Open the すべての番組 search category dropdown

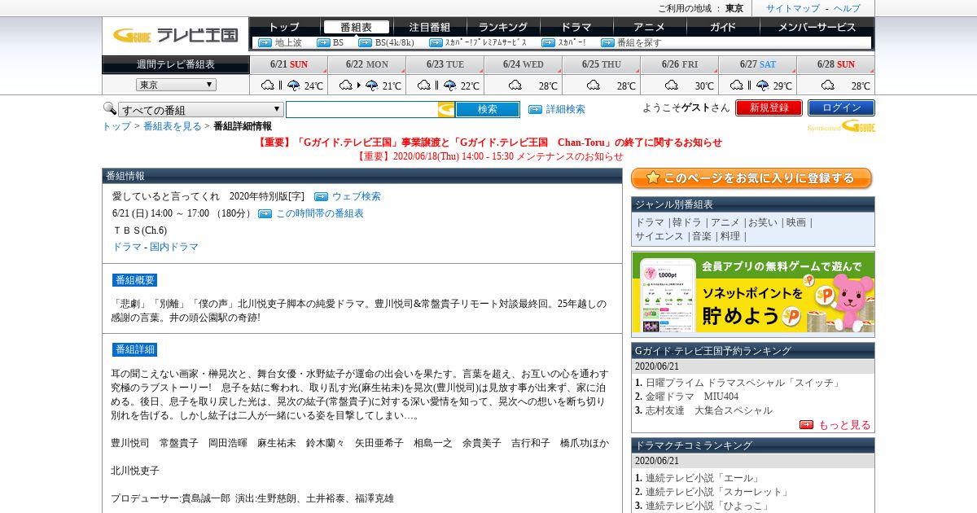(x=201, y=110)
